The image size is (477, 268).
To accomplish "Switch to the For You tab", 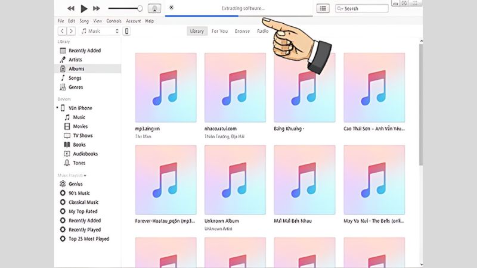I will pos(219,31).
